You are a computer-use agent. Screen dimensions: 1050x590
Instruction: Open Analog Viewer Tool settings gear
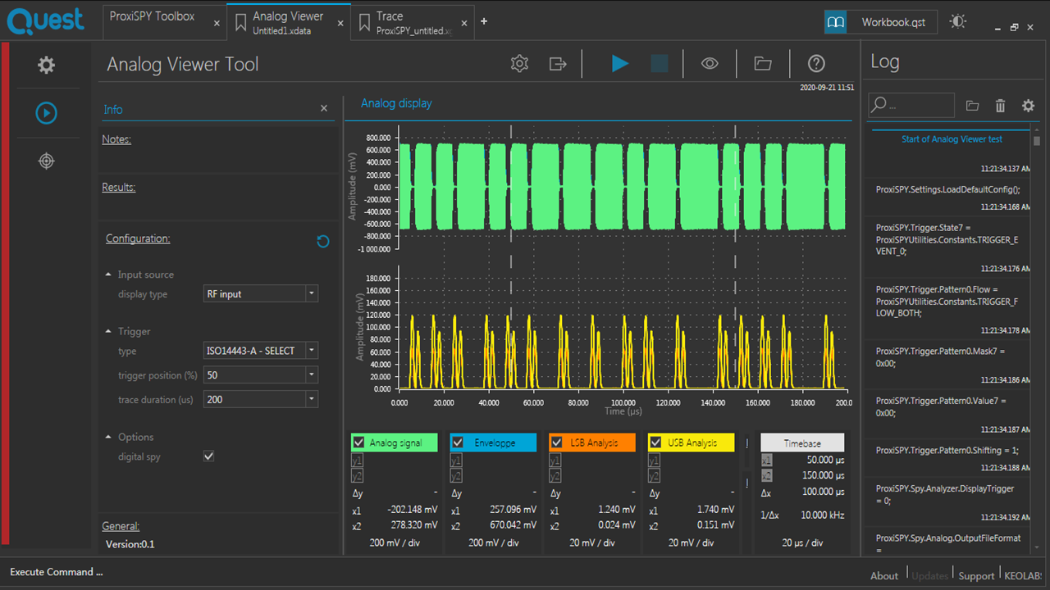519,63
